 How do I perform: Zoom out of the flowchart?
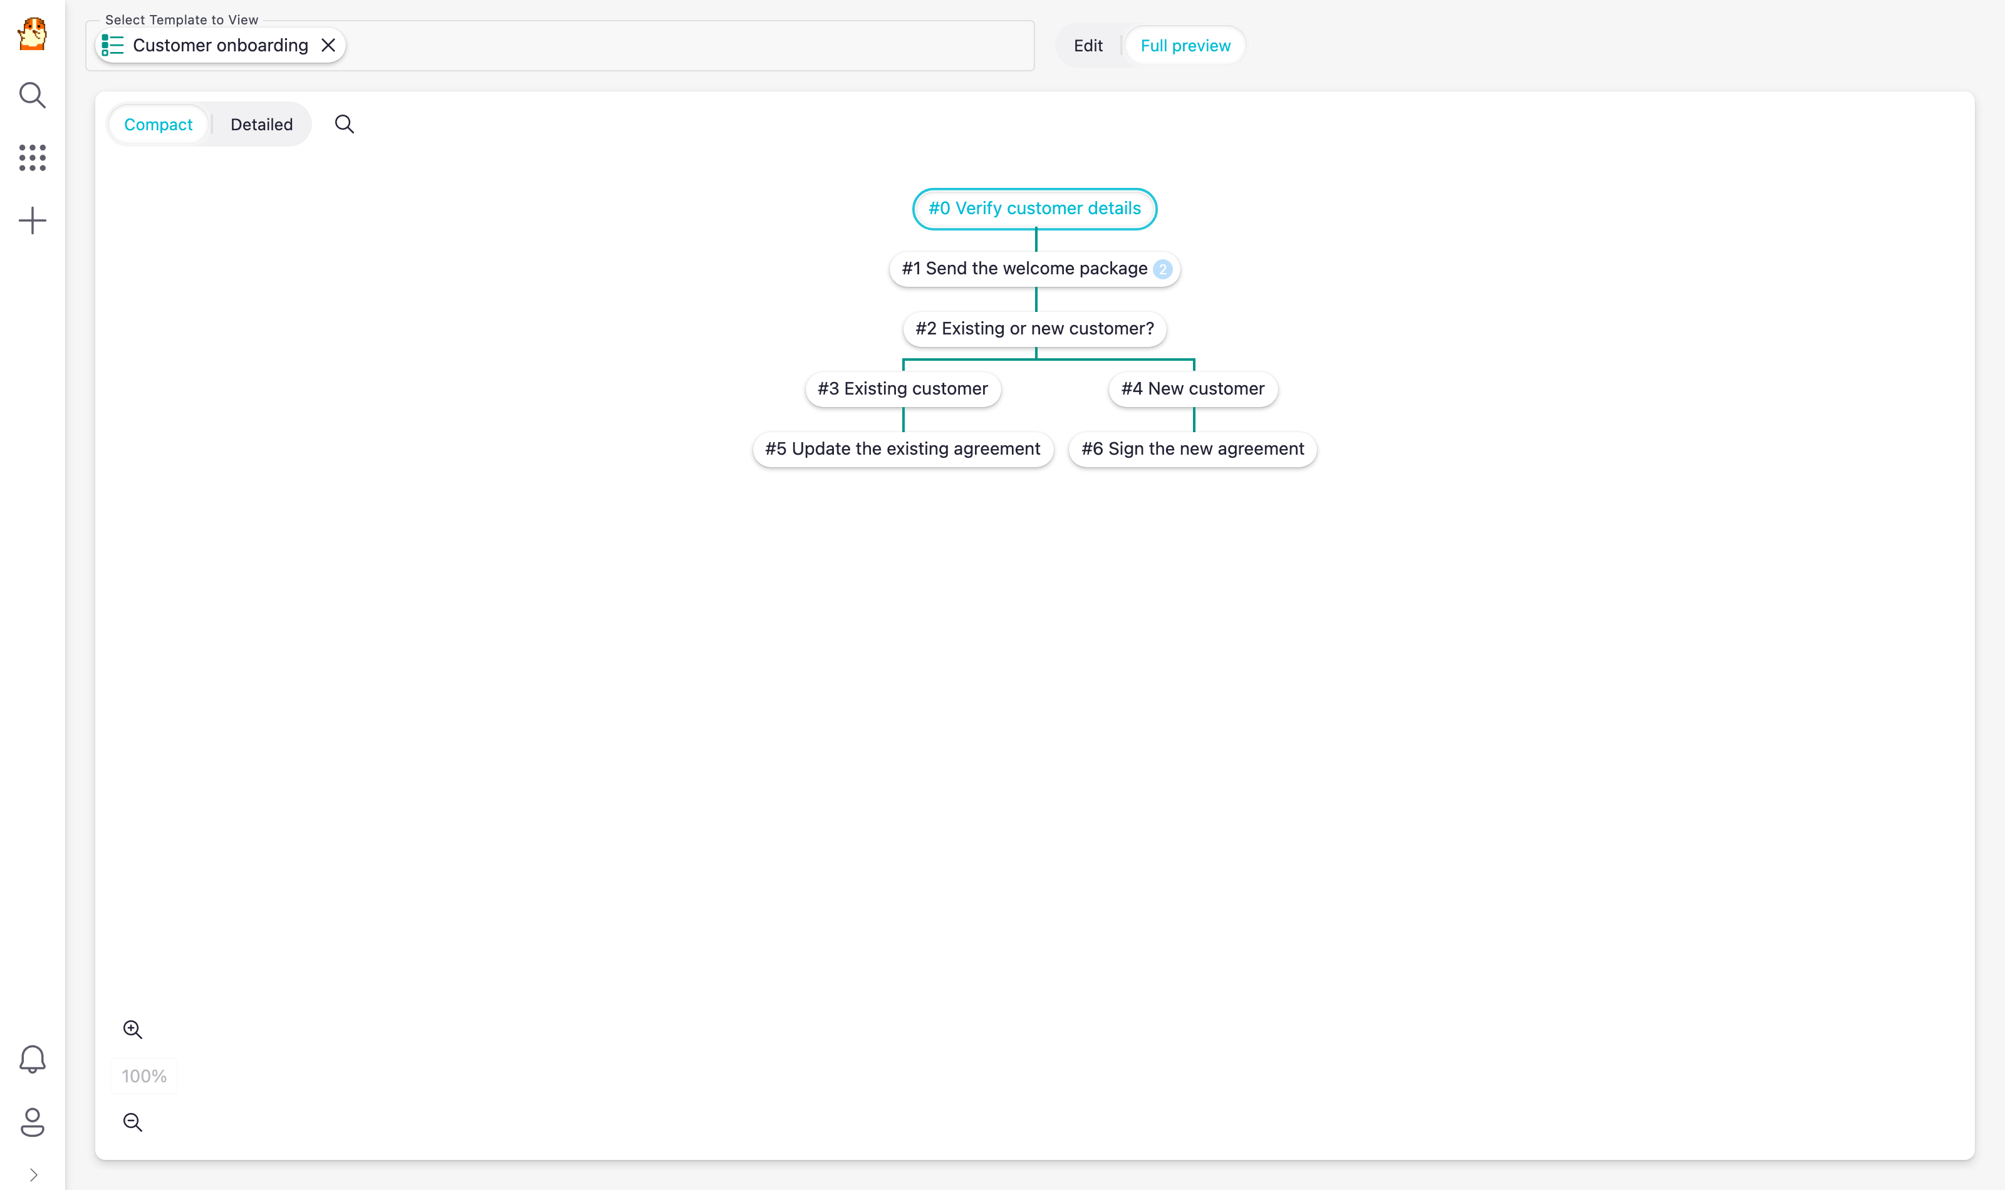pyautogui.click(x=132, y=1122)
